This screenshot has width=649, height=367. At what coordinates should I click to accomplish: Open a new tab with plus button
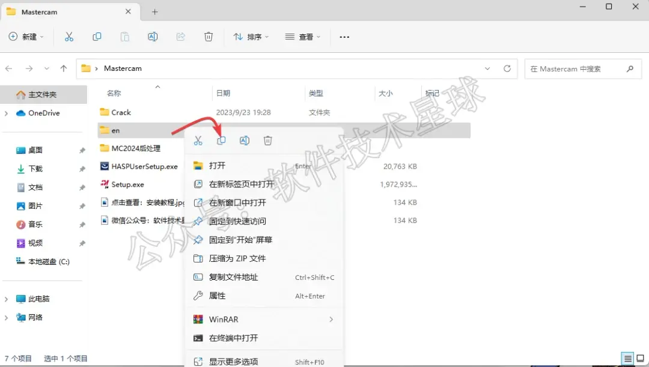155,12
